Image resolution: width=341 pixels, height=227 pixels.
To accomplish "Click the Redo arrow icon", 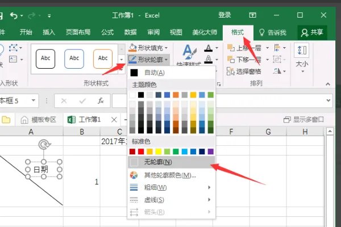I will coord(32,16).
